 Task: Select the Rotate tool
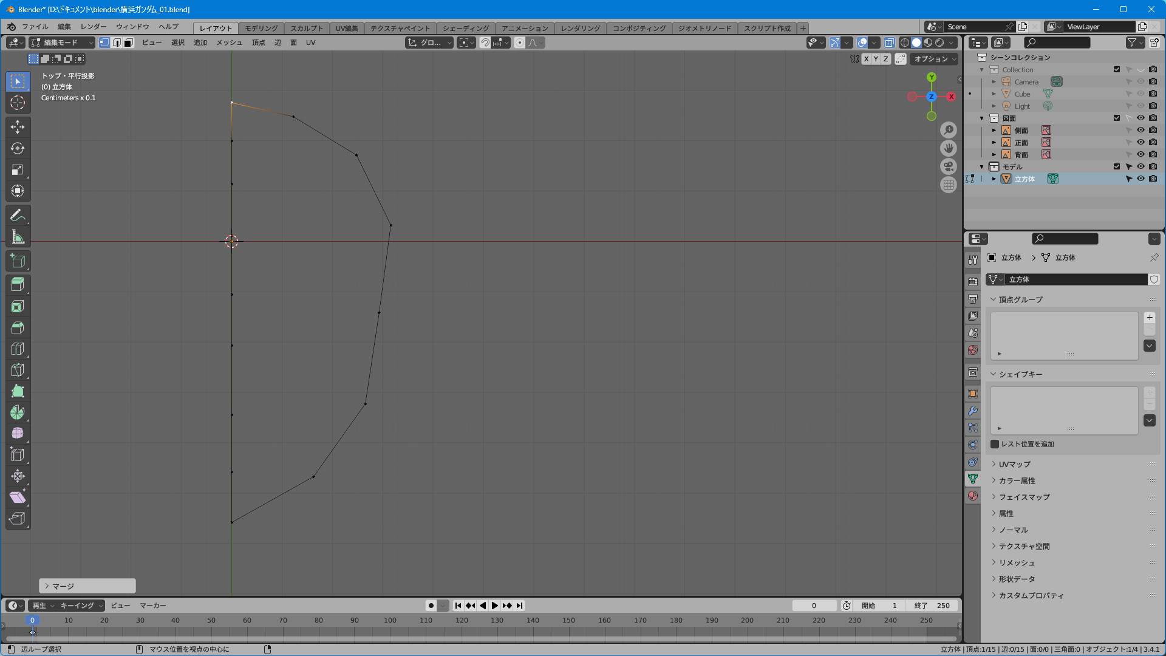click(18, 148)
